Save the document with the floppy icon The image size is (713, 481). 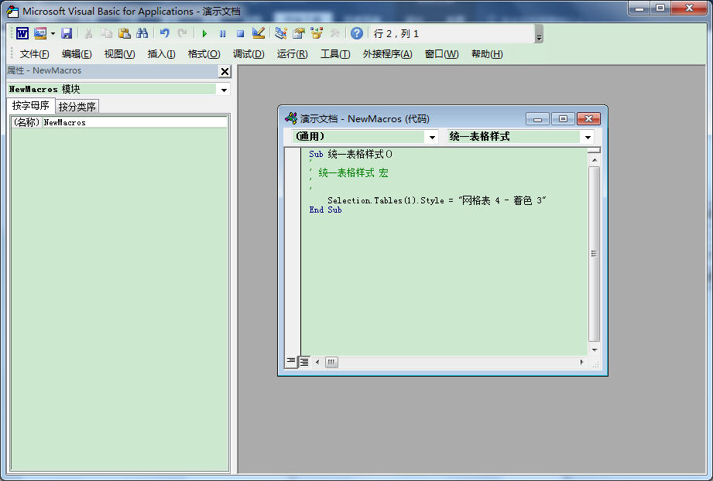pyautogui.click(x=67, y=33)
